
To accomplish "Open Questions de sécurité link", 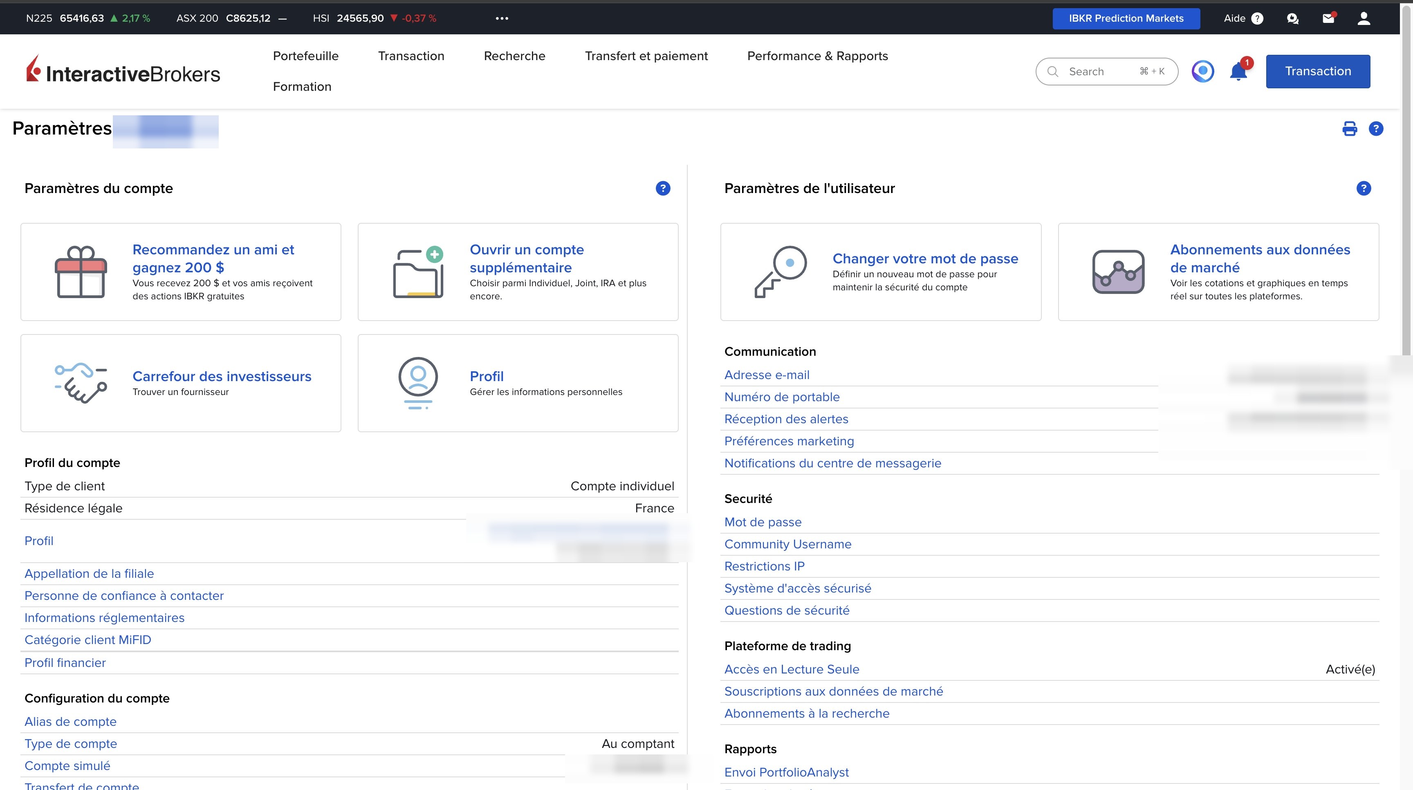I will (787, 610).
